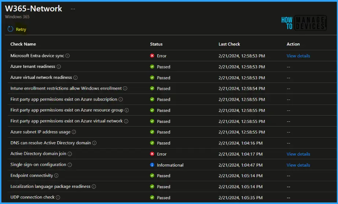The width and height of the screenshot is (338, 204).
Task: Select 'First party app permissions exist on Azure subscription'
Action: [64, 99]
